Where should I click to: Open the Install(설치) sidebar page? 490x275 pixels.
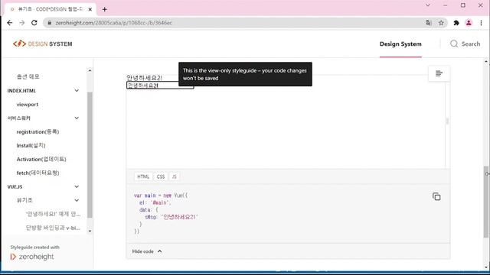[x=31, y=146]
